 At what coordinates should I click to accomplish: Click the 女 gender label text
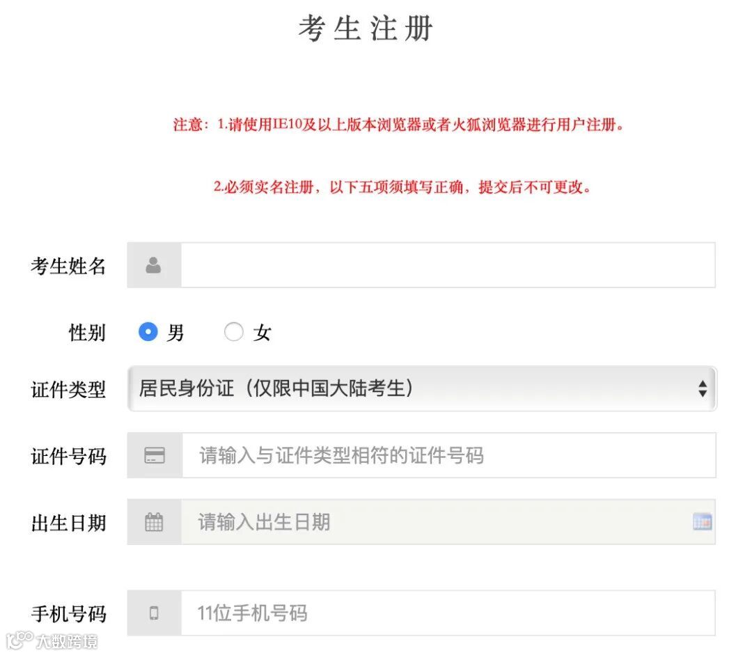(x=262, y=333)
